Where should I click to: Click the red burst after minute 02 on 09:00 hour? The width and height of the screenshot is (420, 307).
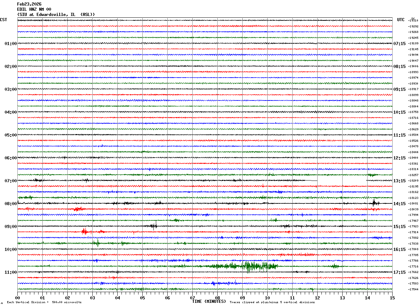pyautogui.click(x=85, y=231)
